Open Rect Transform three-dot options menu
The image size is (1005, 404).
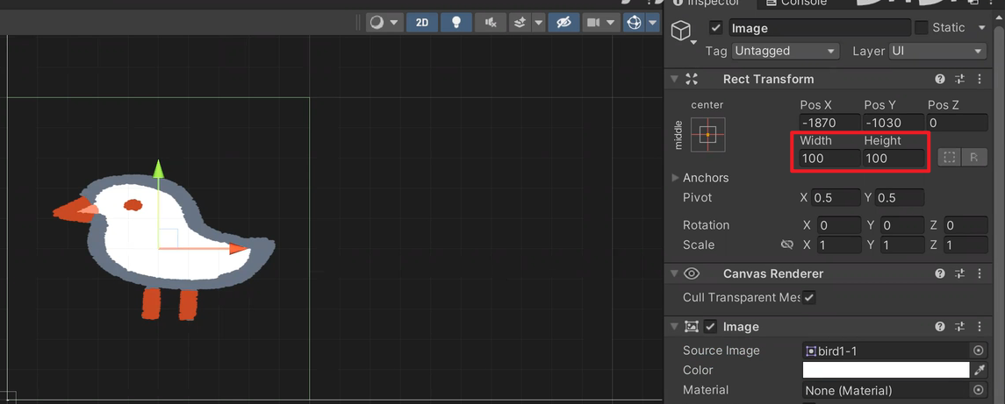point(980,80)
